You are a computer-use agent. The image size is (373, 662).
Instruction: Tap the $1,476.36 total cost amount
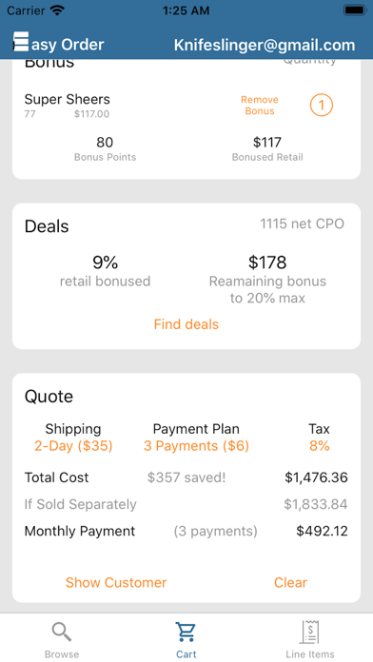316,477
